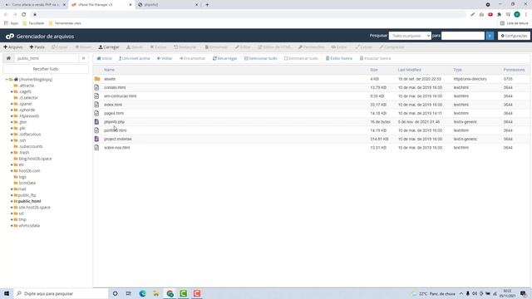Click the contato.html file icon
Screen dimensions: 532x299
click(96, 87)
